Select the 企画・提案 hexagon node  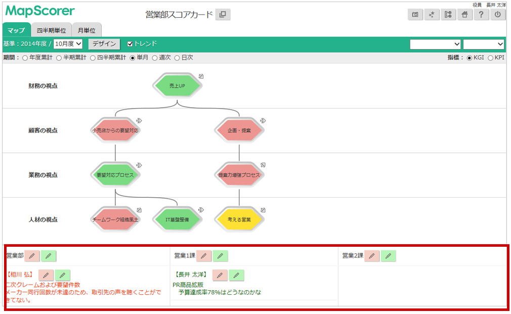(239, 130)
